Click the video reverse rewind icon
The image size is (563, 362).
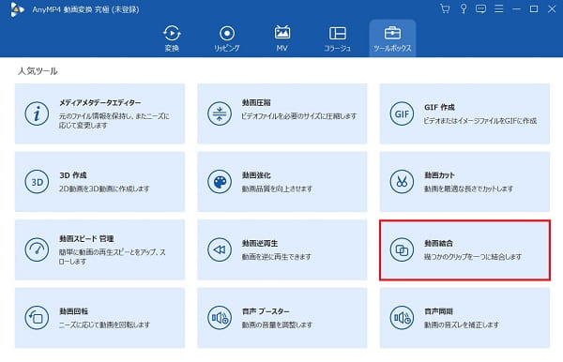coord(220,249)
